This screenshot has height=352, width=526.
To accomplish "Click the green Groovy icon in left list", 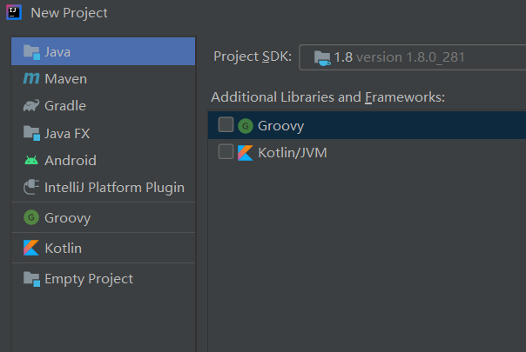I will (31, 217).
